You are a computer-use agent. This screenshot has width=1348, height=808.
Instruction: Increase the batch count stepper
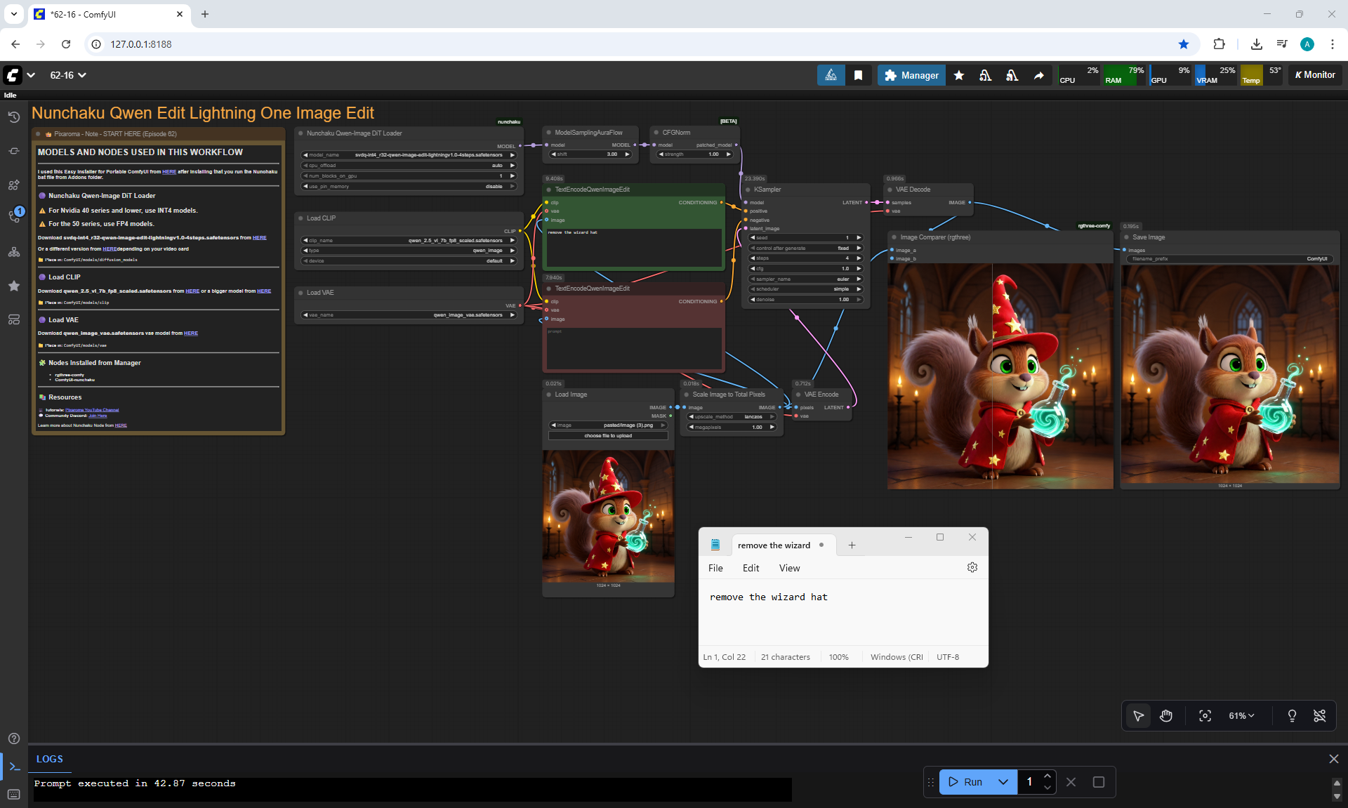click(x=1047, y=776)
